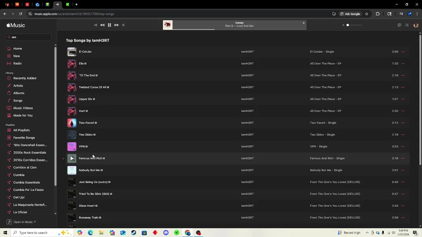The width and height of the screenshot is (422, 237).
Task: Toggle repeat mode
Action: (x=123, y=25)
